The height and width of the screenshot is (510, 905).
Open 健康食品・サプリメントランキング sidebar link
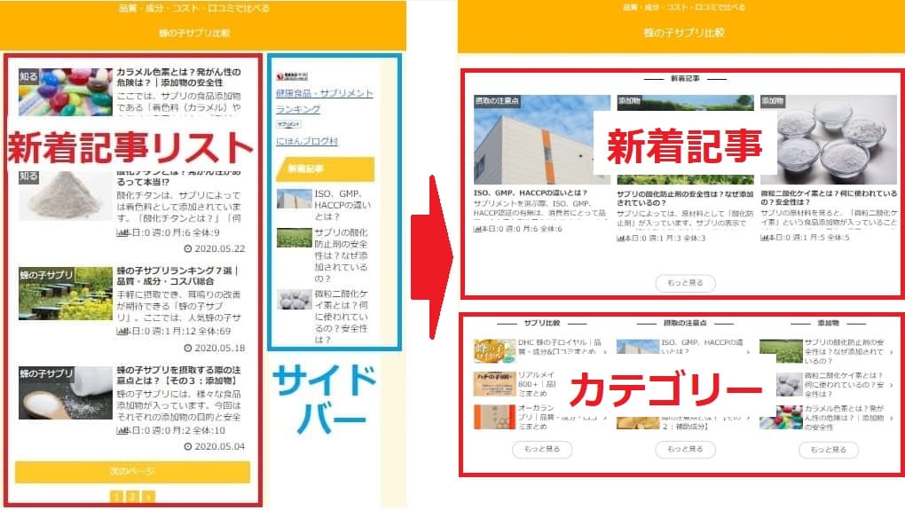(325, 101)
